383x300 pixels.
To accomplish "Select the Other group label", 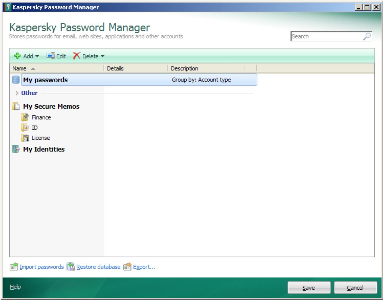I will click(29, 93).
